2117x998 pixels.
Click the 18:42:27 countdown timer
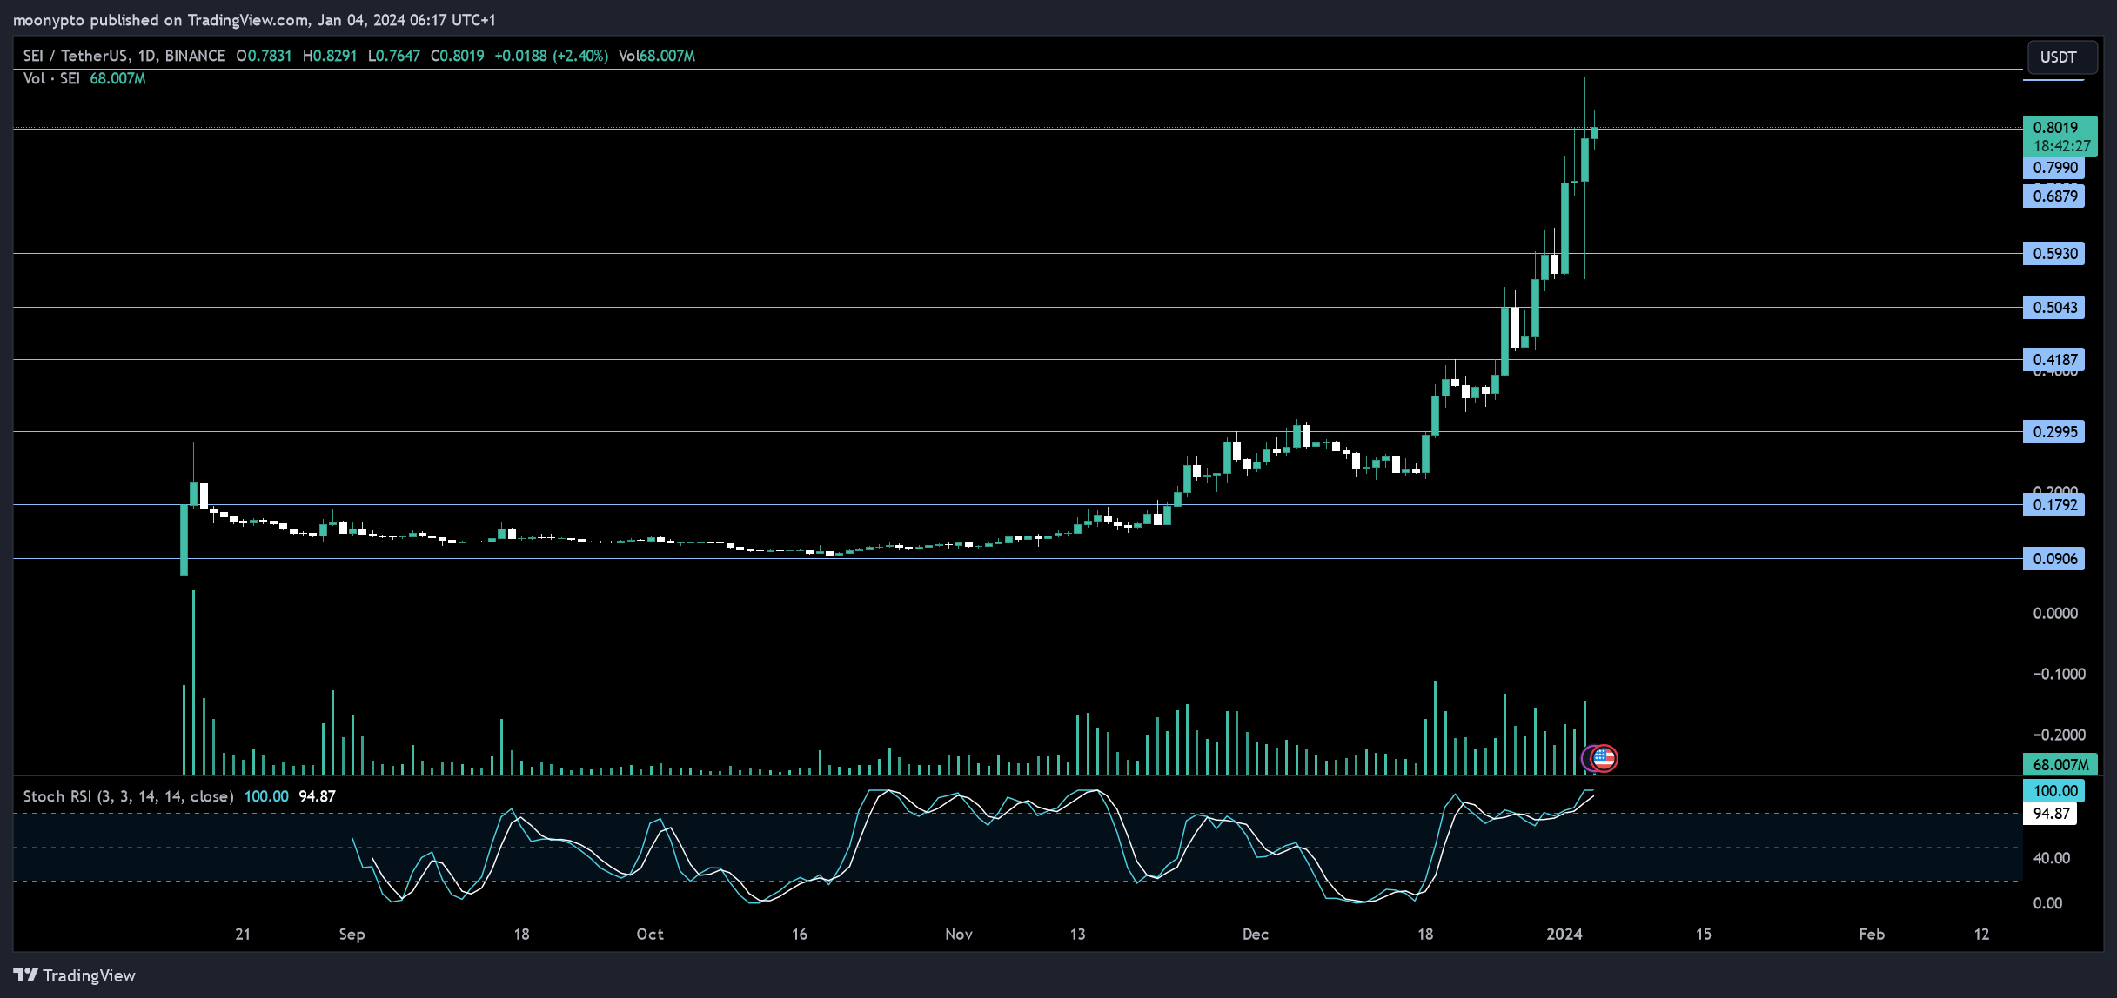(2061, 146)
